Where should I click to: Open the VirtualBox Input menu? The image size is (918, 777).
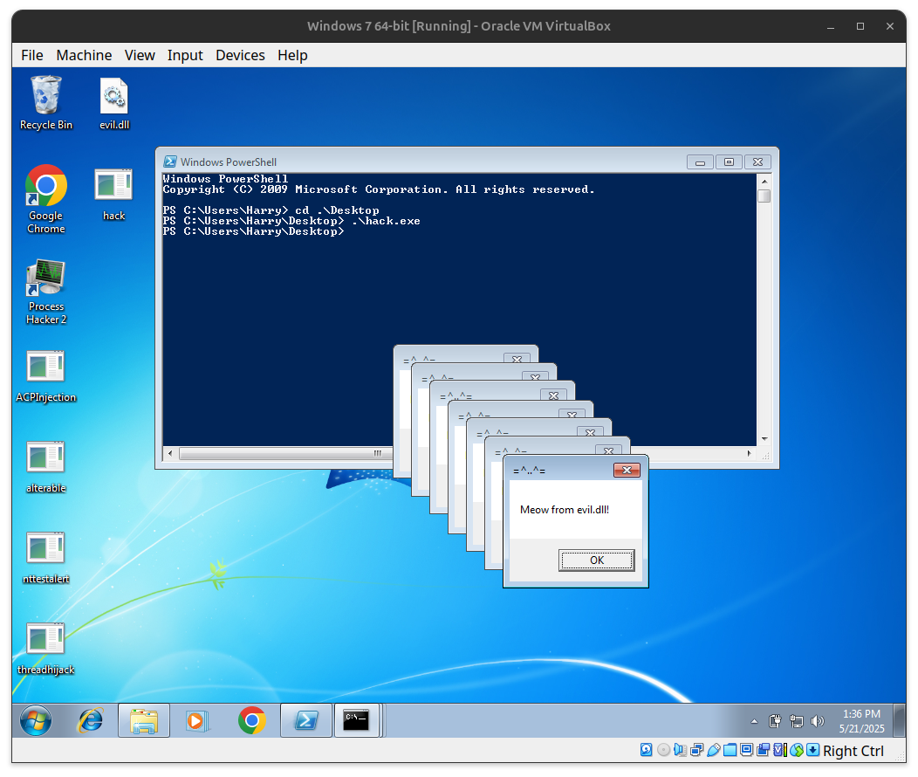click(x=185, y=55)
